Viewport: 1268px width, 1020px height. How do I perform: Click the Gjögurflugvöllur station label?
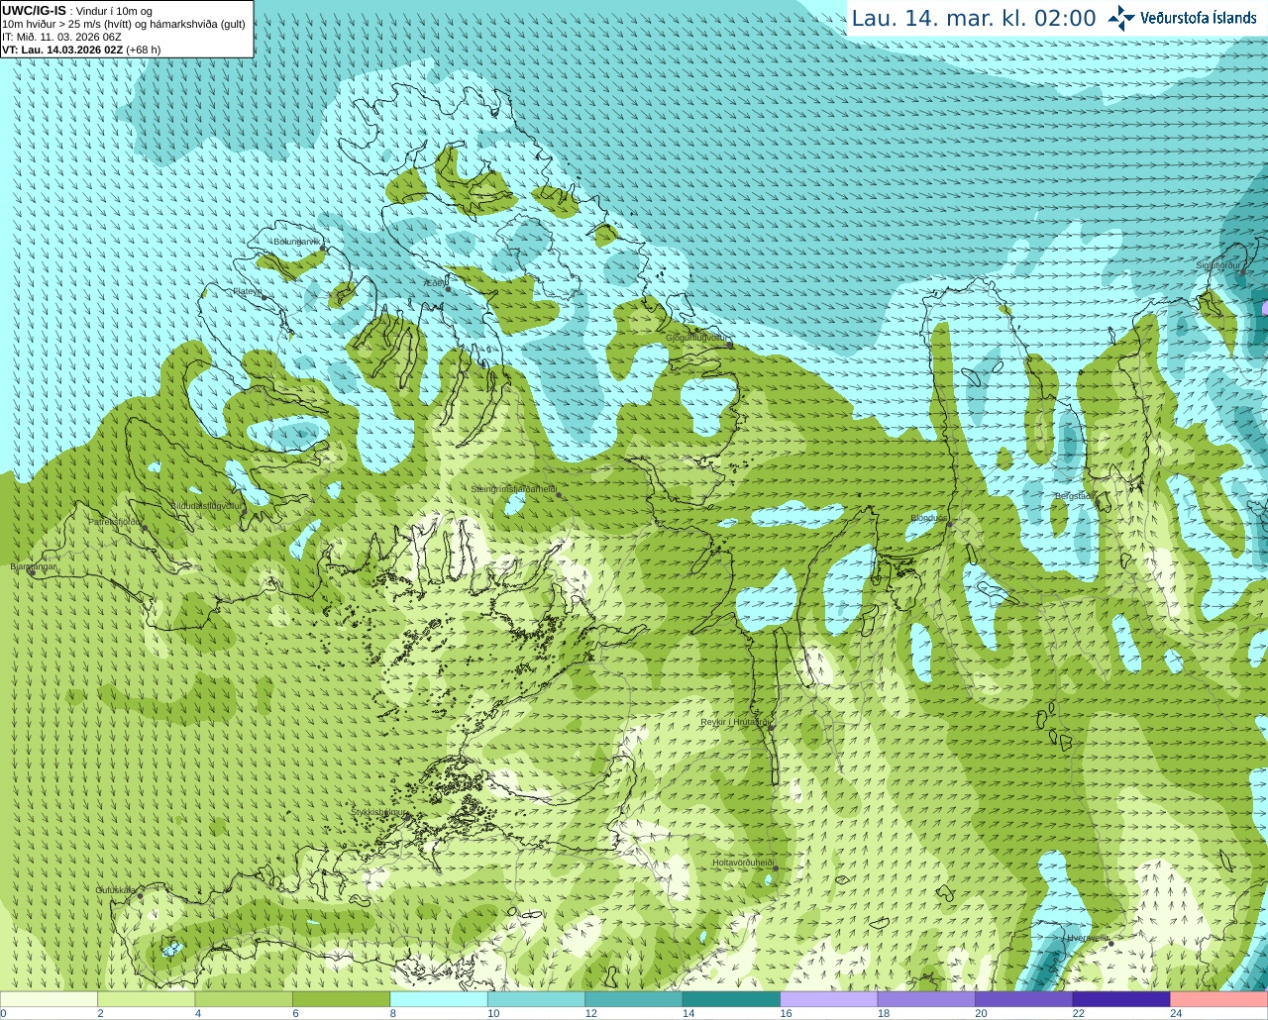[697, 338]
